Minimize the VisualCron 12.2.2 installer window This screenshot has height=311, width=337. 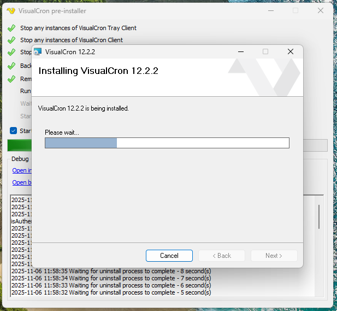tap(240, 51)
